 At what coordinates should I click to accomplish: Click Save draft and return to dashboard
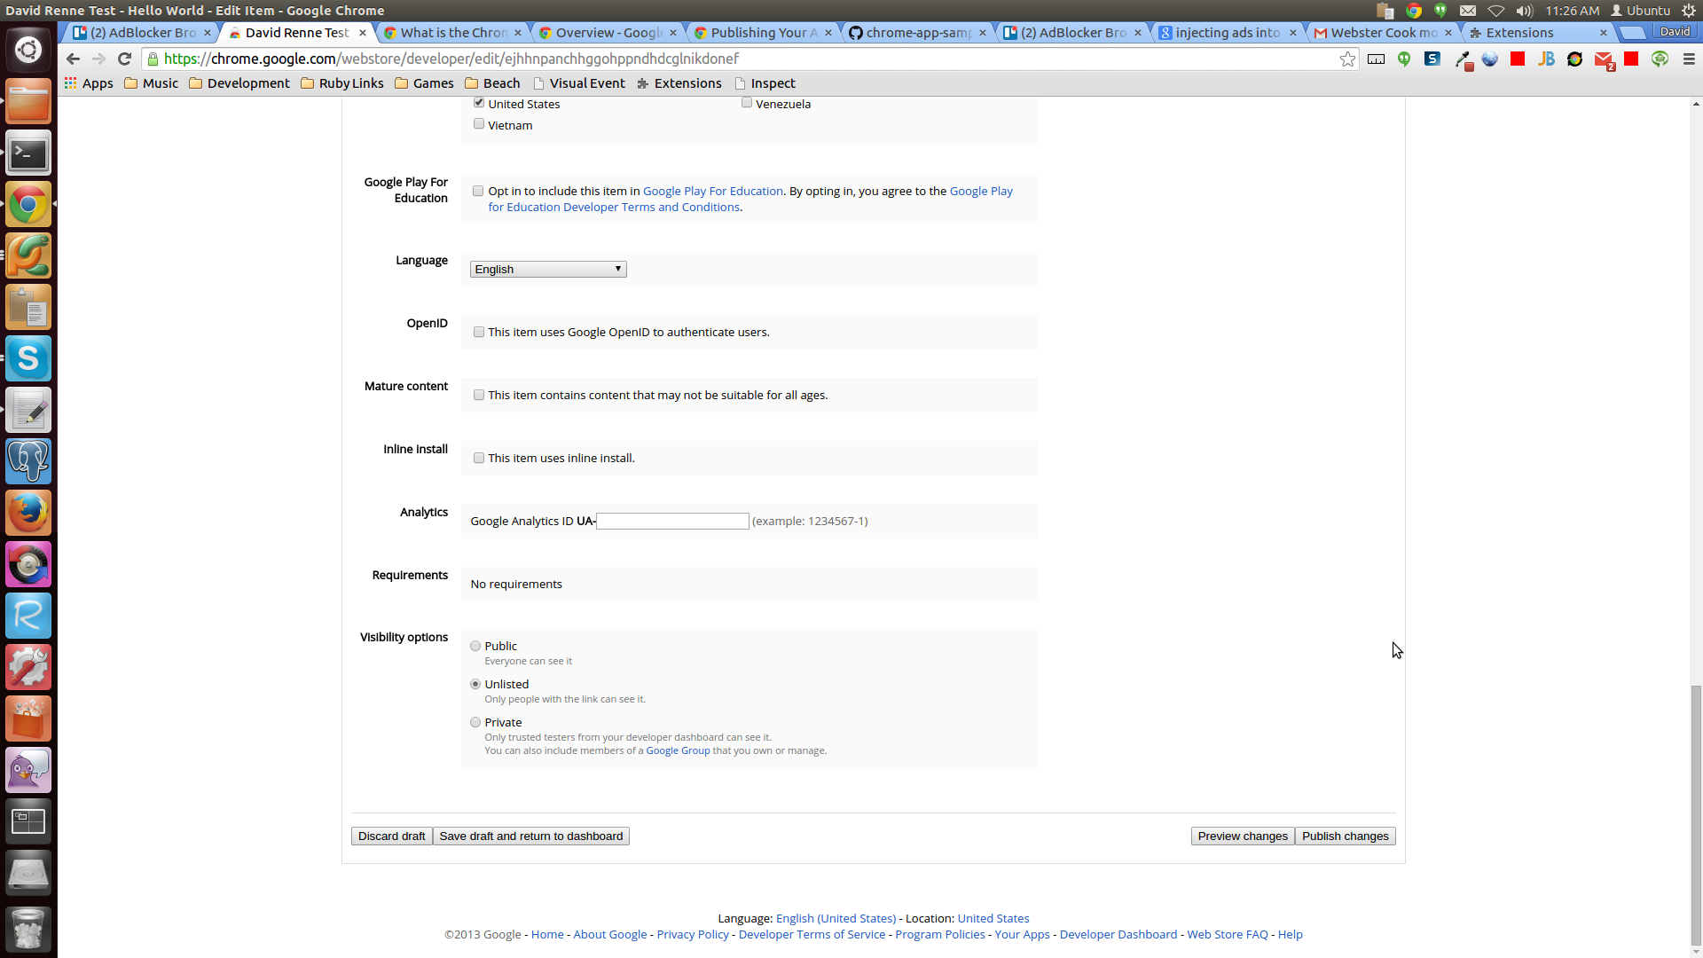[531, 836]
